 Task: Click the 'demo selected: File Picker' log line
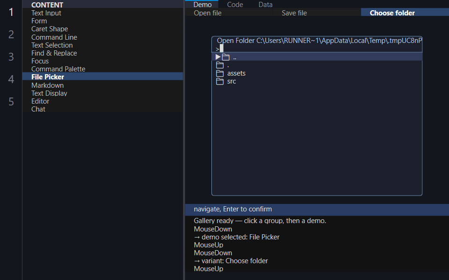point(237,237)
